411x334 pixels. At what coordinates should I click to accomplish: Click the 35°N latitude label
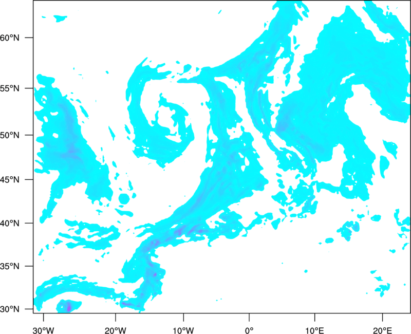[x=10, y=266]
